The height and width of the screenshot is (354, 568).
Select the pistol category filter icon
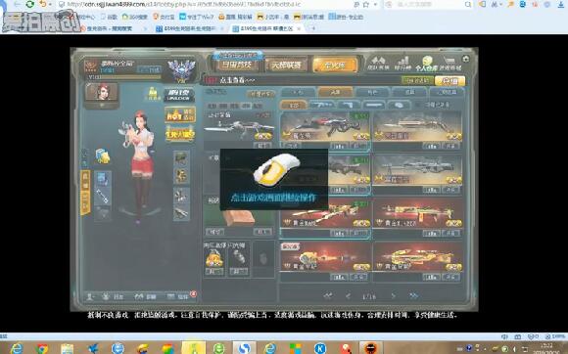(x=348, y=106)
